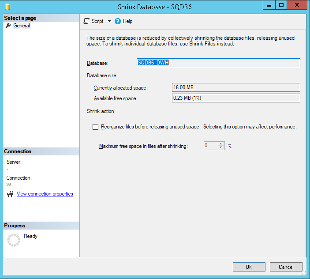Click the Database name field
Screen dimensions: 310x279
tap(218, 63)
